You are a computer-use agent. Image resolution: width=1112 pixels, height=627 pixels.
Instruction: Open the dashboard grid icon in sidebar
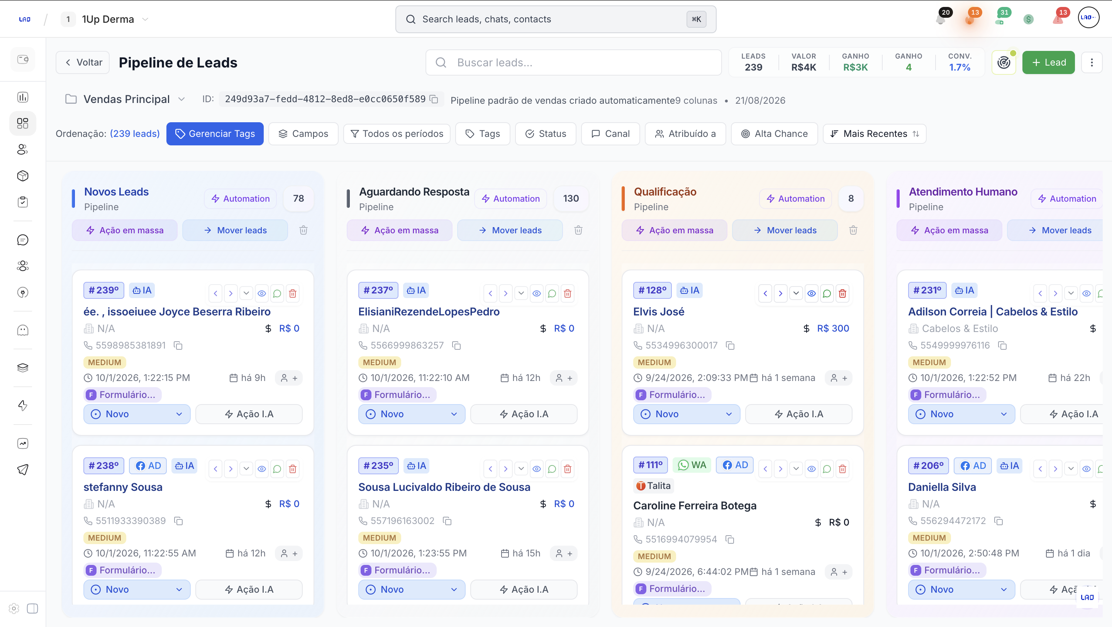point(22,123)
